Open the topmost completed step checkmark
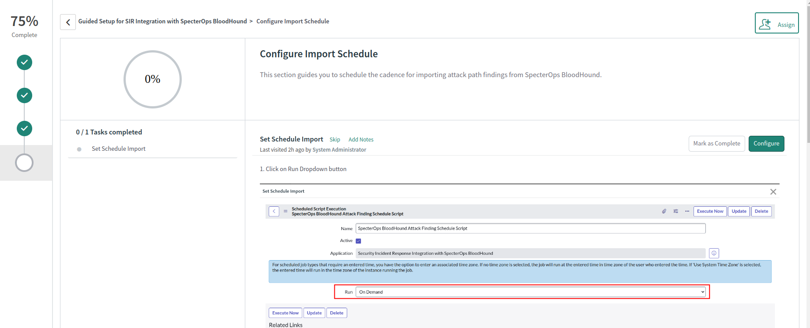The image size is (810, 328). (24, 63)
